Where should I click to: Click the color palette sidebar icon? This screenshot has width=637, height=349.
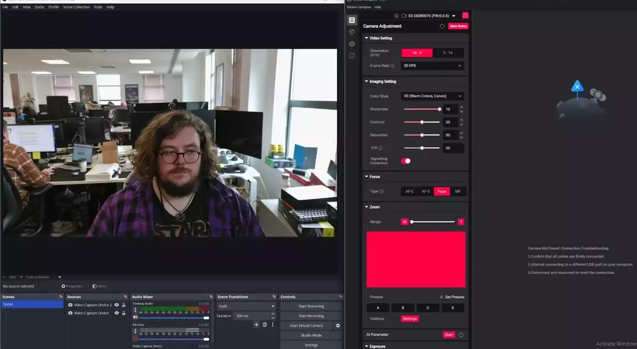pos(352,32)
